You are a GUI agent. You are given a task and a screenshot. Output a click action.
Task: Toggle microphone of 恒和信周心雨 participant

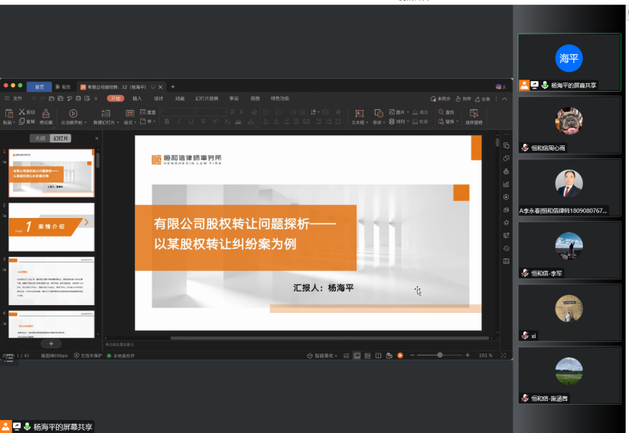[x=525, y=148]
